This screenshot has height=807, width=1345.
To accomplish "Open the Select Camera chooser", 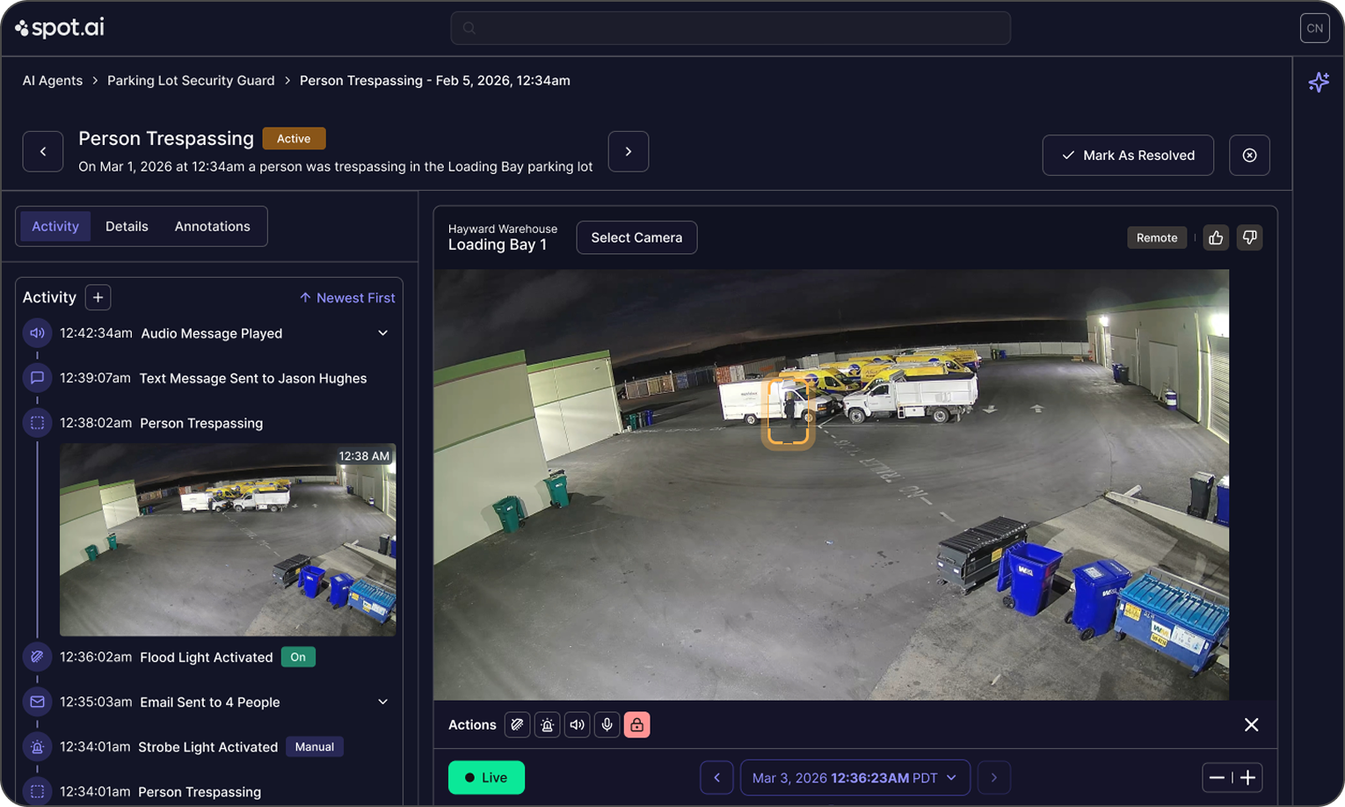I will coord(636,237).
